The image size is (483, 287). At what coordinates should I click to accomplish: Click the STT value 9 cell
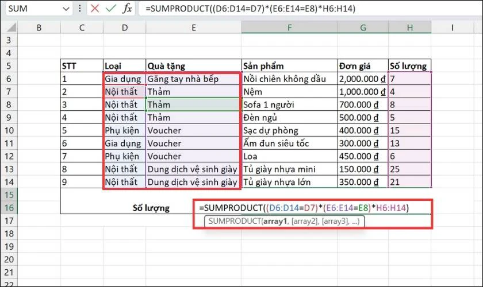coord(82,182)
